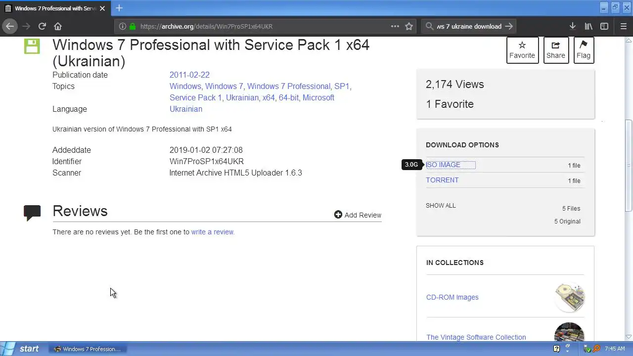Image resolution: width=633 pixels, height=356 pixels.
Task: Bookmark this page with the star
Action: [x=409, y=26]
